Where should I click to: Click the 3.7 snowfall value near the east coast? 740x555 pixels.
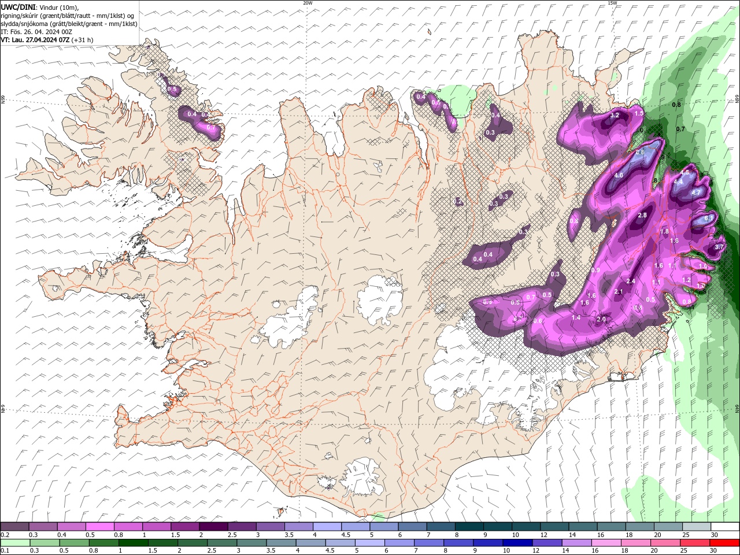click(x=719, y=247)
